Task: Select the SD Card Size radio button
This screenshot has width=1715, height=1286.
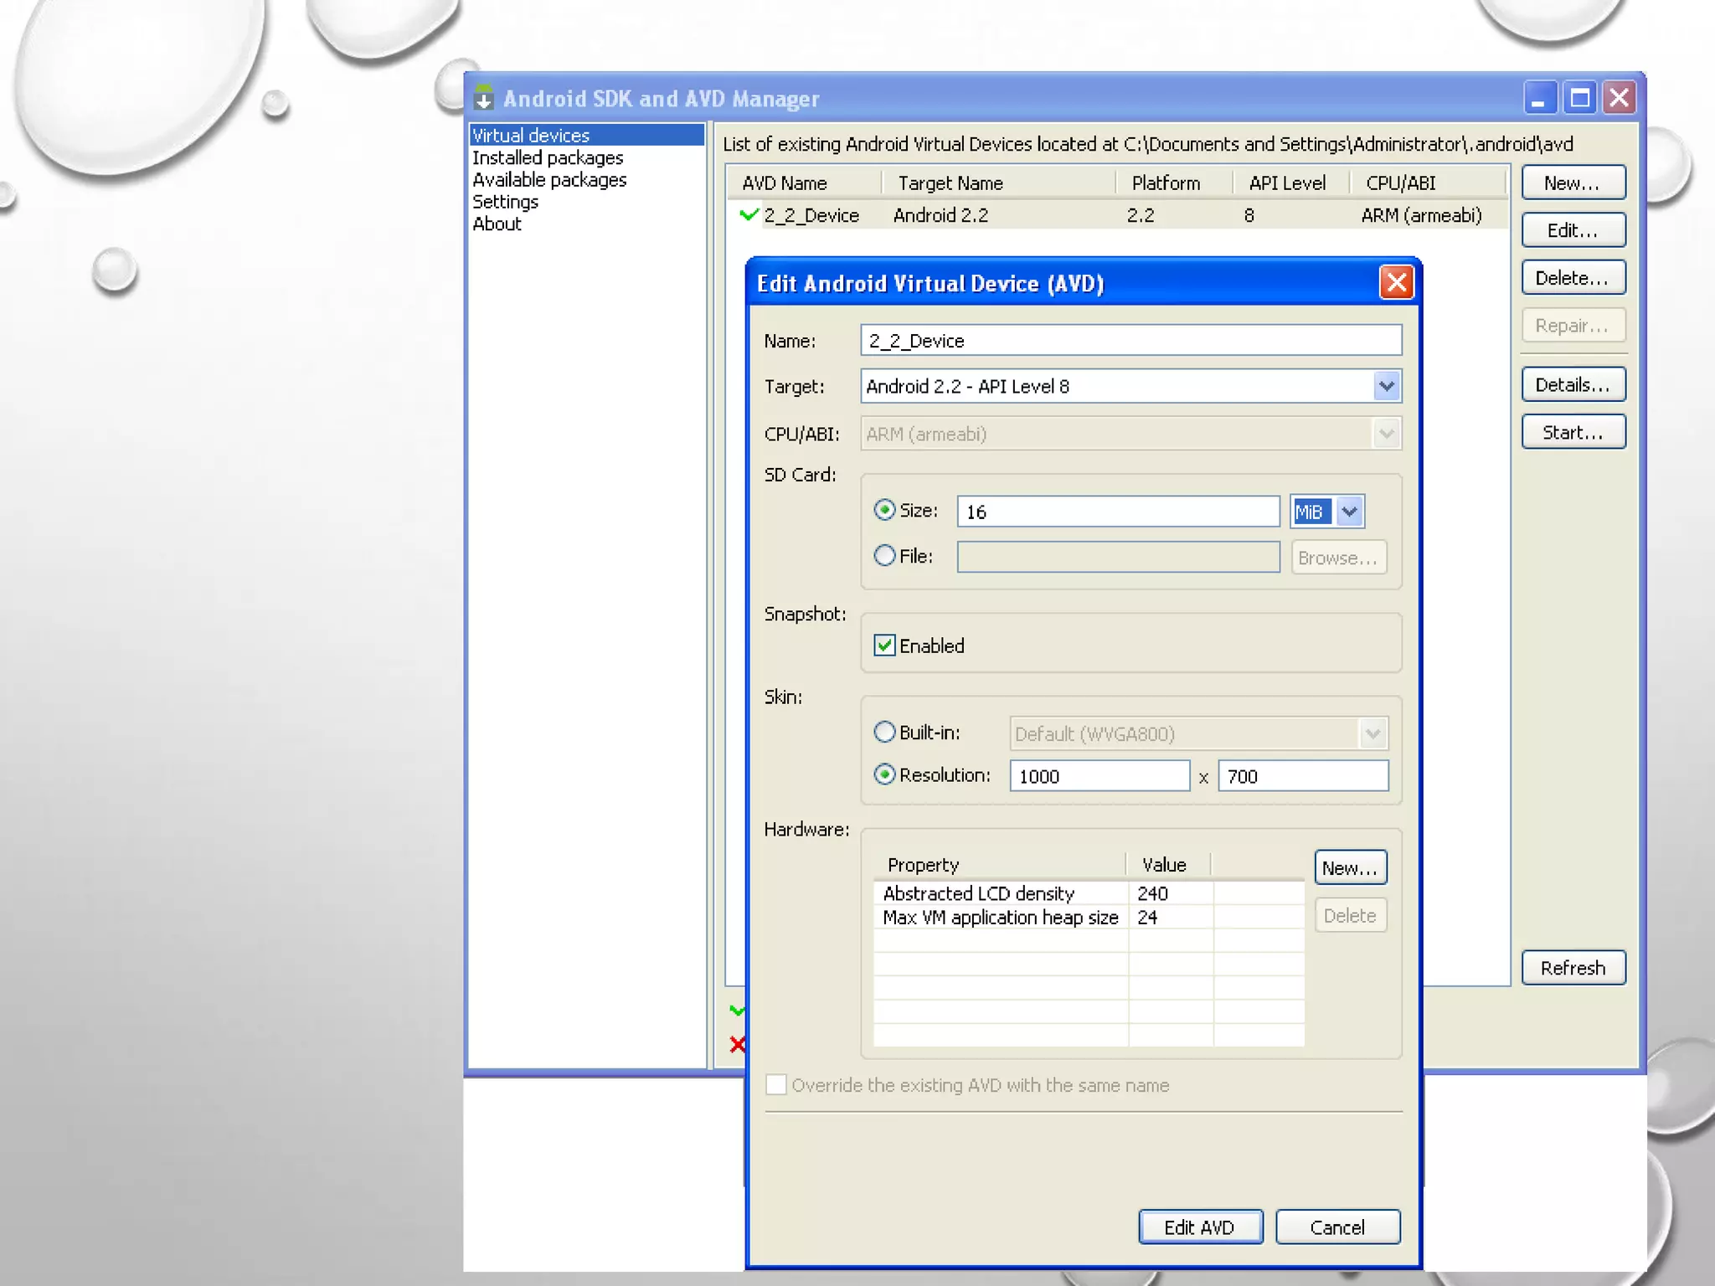Action: coord(884,510)
